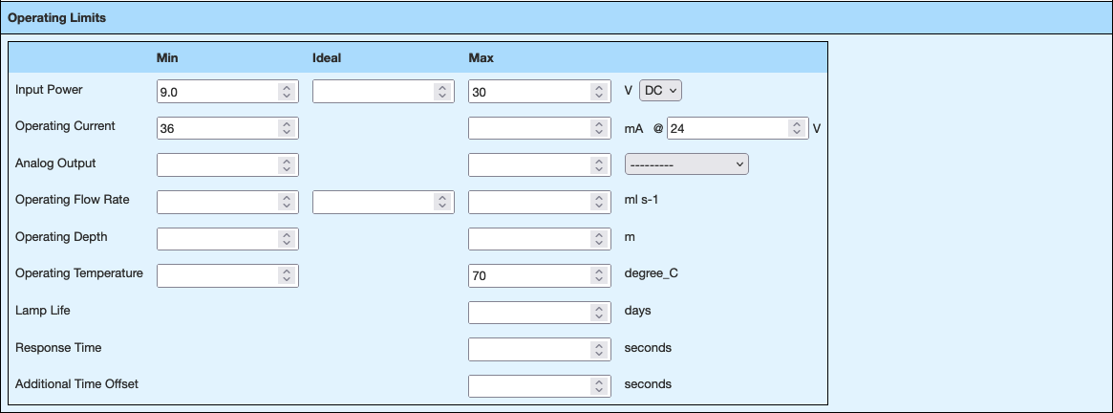The image size is (1113, 413).
Task: Click the Operating Current Max field
Action: 528,128
